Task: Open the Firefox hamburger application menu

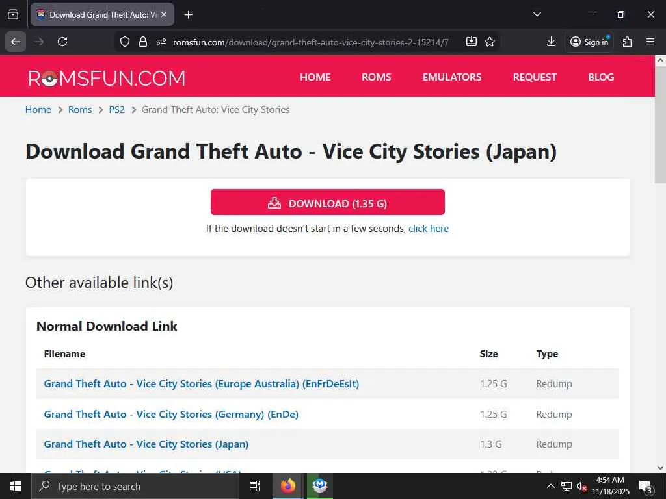Action: coord(650,42)
